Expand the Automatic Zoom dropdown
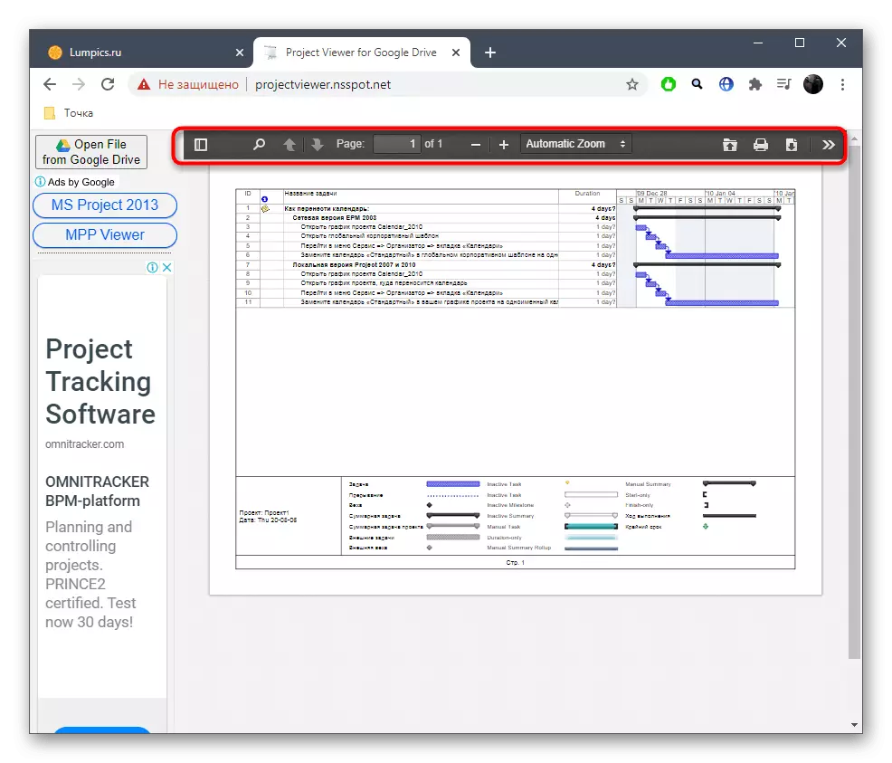 click(x=576, y=144)
